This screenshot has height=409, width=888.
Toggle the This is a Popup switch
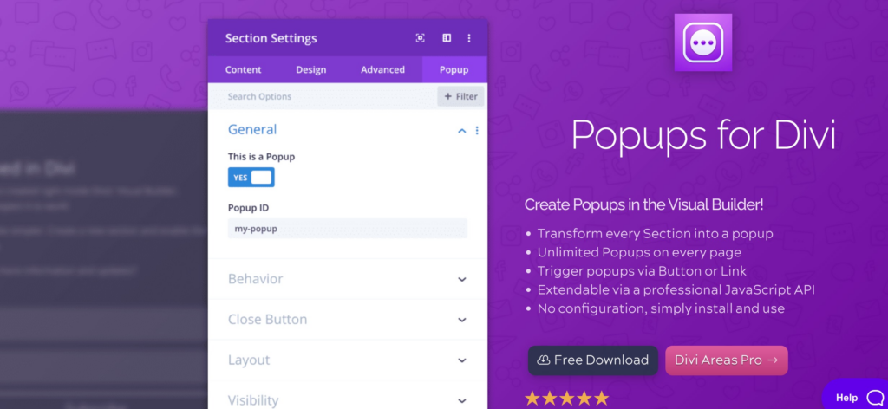tap(251, 177)
